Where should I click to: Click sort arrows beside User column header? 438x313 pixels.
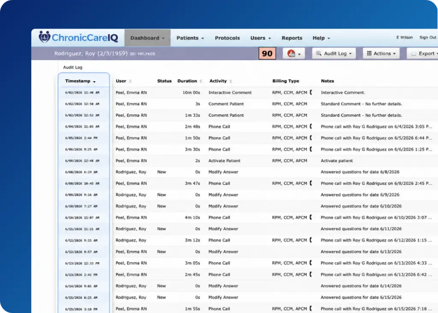click(130, 81)
